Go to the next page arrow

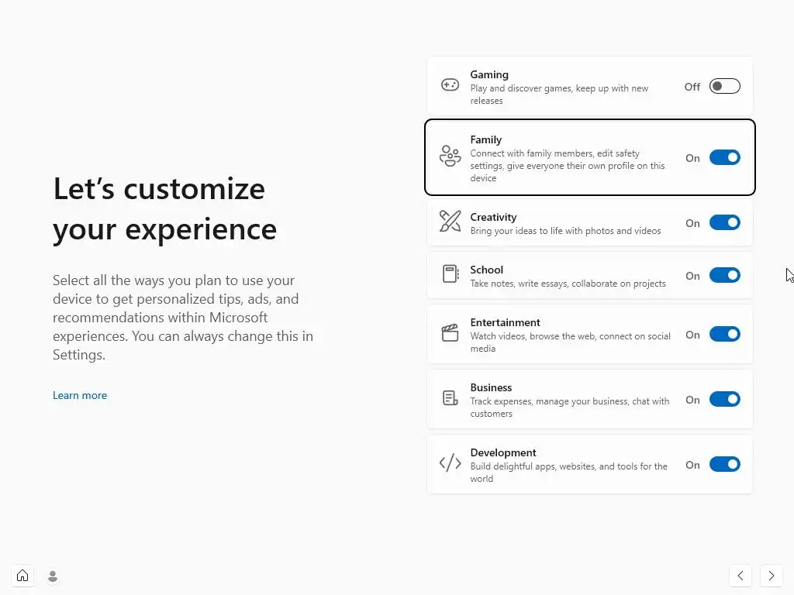click(771, 576)
